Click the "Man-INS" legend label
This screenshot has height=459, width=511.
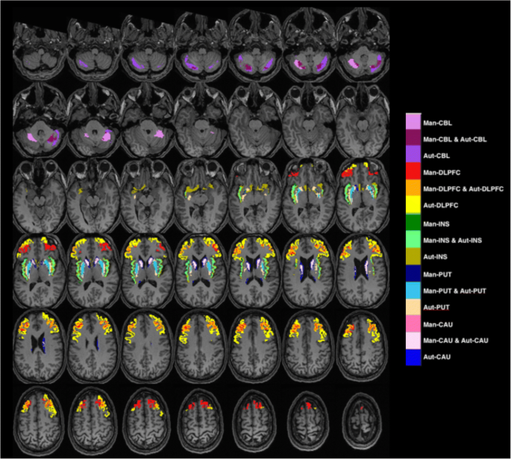[x=436, y=224]
